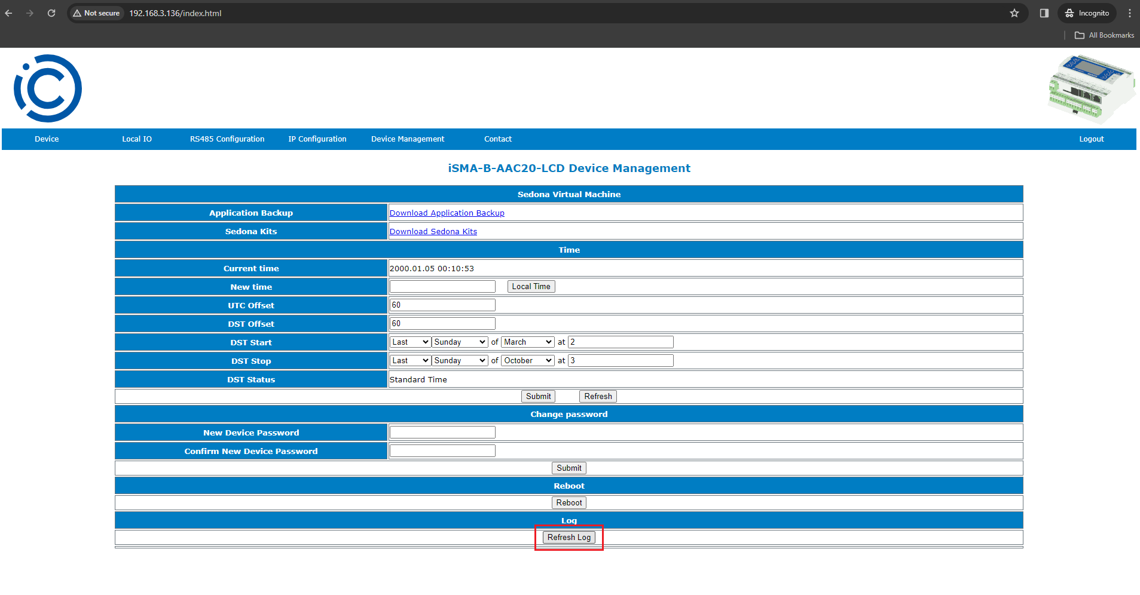1140x595 pixels.
Task: Open the IP Configuration menu item
Action: coord(317,139)
